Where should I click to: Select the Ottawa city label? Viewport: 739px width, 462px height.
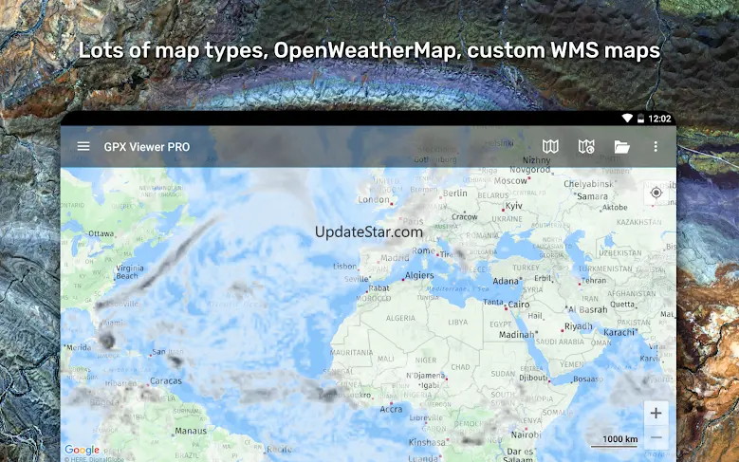(101, 233)
